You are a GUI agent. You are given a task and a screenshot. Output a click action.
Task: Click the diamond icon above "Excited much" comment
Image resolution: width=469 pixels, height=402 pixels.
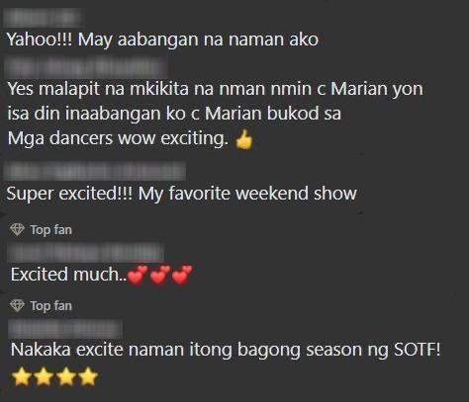click(17, 229)
